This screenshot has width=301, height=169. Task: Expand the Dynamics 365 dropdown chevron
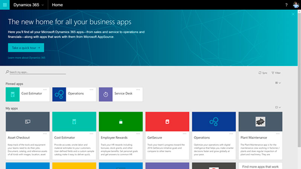pos(43,5)
